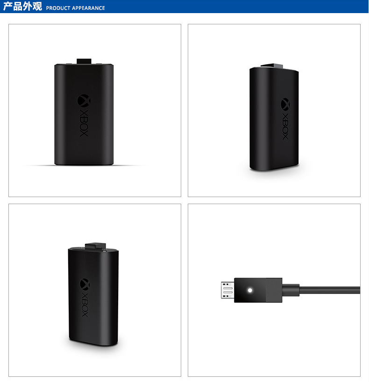Click the XBOX wordmark on top-right battery

[285, 126]
